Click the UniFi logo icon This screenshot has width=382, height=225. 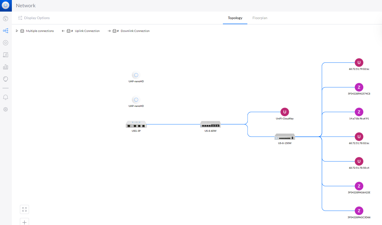pos(6,5)
